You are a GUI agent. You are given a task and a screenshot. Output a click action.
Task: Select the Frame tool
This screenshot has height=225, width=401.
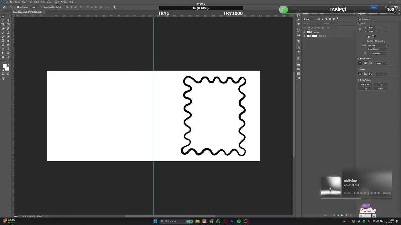coord(8,24)
